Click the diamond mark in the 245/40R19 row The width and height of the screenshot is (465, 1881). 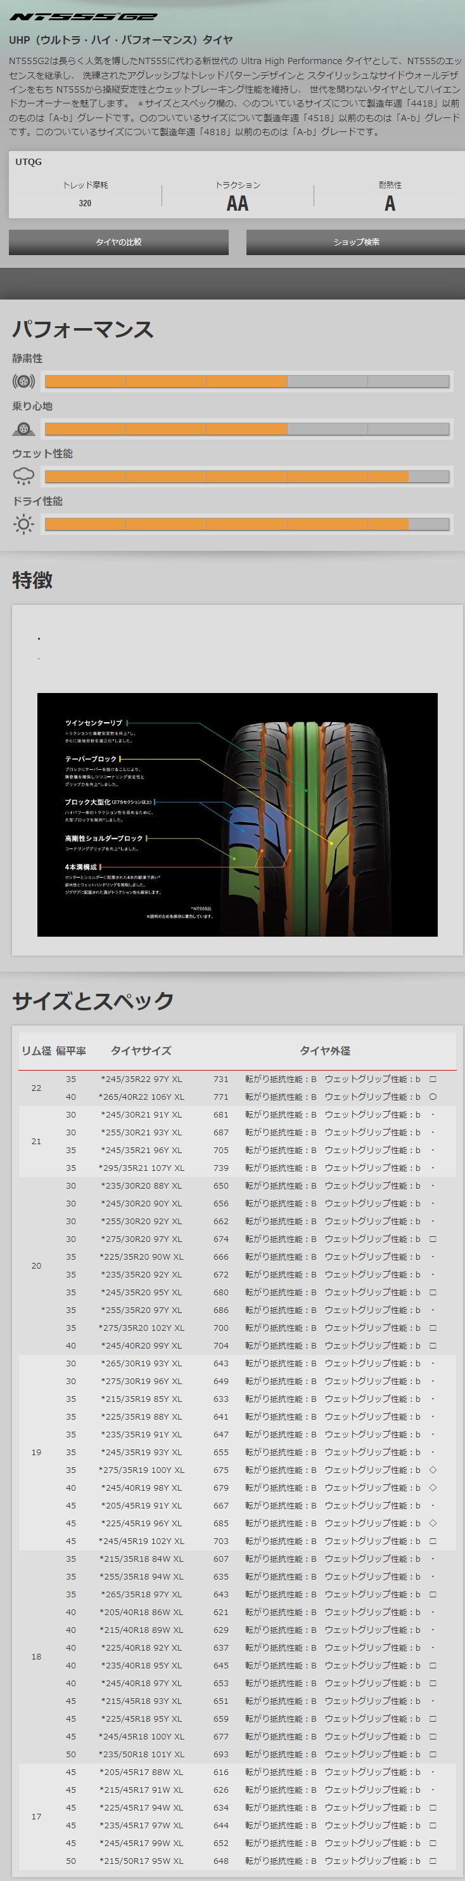pyautogui.click(x=433, y=1488)
